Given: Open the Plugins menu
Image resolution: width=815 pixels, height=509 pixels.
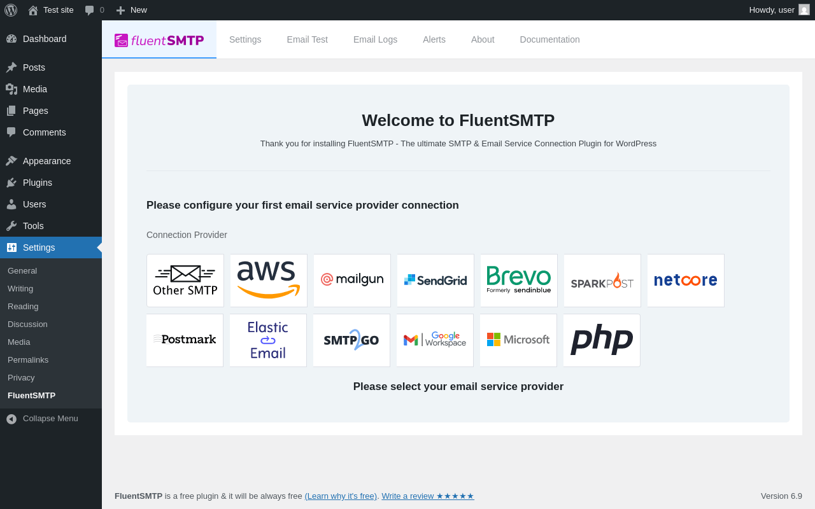Looking at the screenshot, I should coord(51,183).
